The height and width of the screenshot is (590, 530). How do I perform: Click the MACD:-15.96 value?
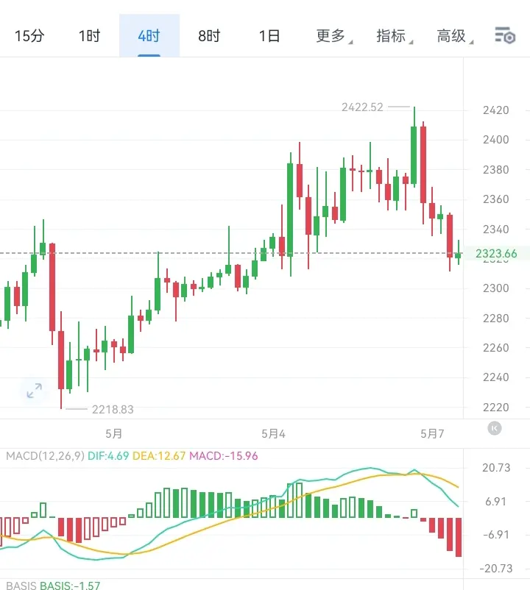coord(224,456)
